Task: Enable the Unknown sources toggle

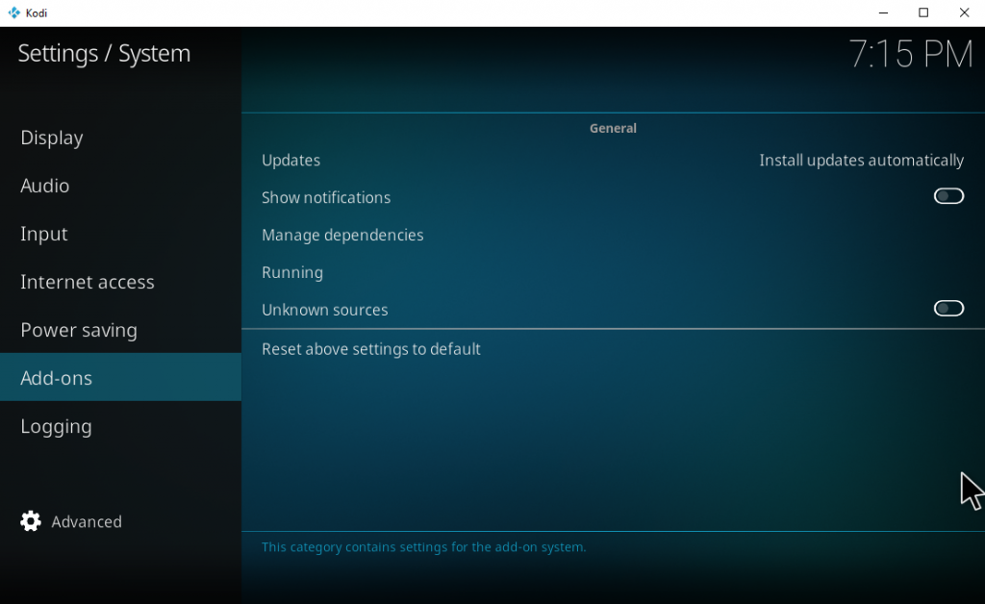Action: (x=948, y=308)
